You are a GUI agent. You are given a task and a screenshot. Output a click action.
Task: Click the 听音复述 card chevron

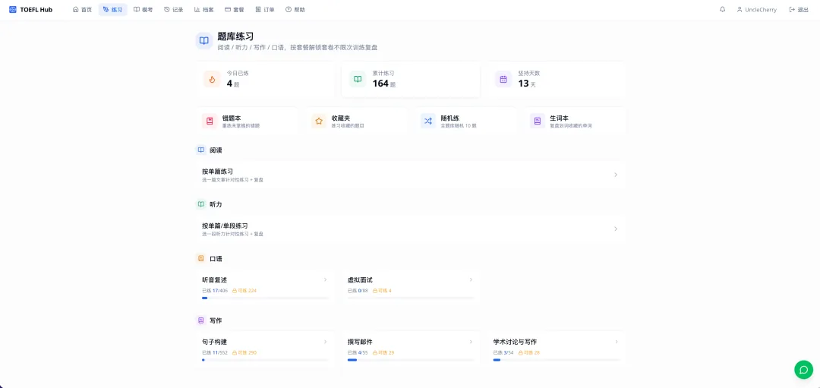pyautogui.click(x=325, y=279)
